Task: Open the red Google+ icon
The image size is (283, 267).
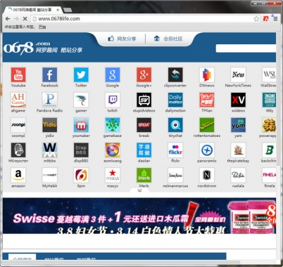Action: pyautogui.click(x=144, y=74)
